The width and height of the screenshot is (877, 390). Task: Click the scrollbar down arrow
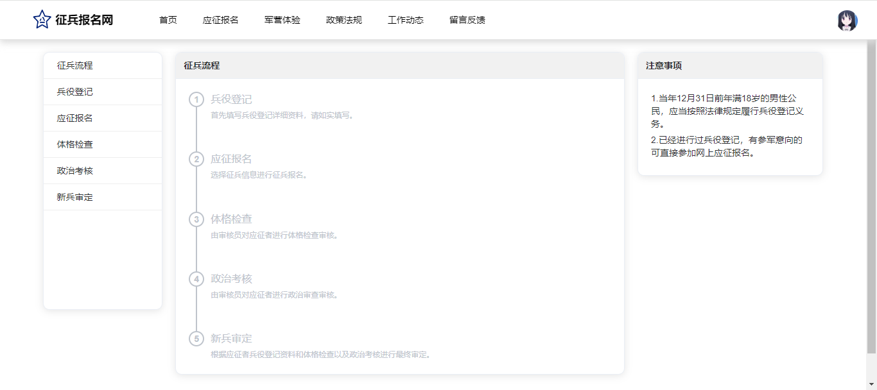(x=871, y=384)
